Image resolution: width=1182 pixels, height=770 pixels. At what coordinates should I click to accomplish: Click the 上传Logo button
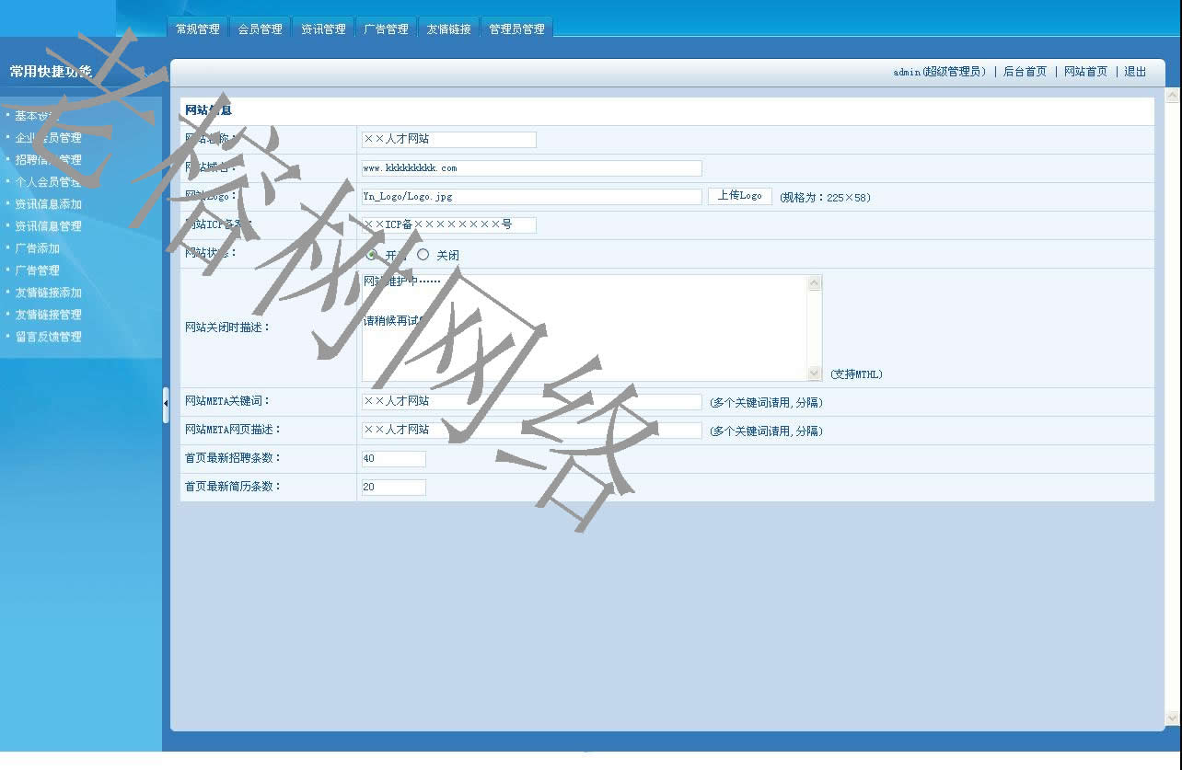pos(739,196)
